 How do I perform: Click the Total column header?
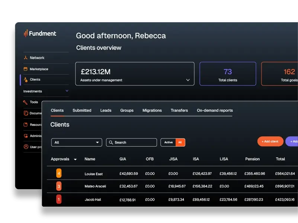click(x=280, y=159)
